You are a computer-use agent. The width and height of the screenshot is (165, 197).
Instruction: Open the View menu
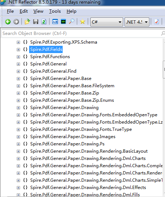[38, 11]
